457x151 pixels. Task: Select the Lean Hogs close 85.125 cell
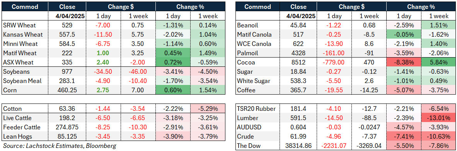click(67, 137)
